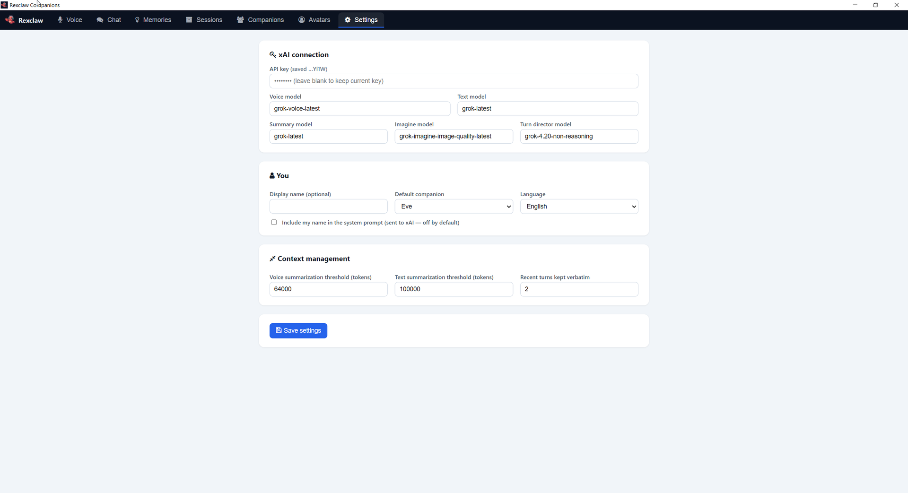Image resolution: width=908 pixels, height=493 pixels.
Task: Switch to the Companions tab
Action: click(x=261, y=20)
